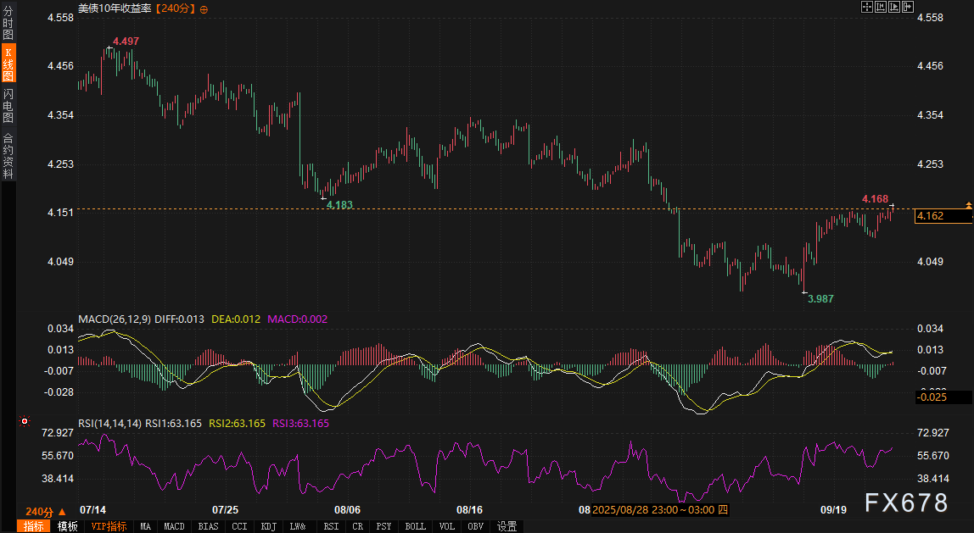The image size is (974, 533).
Task: Click the crosshair cursor icon at top right
Action: pyautogui.click(x=867, y=8)
